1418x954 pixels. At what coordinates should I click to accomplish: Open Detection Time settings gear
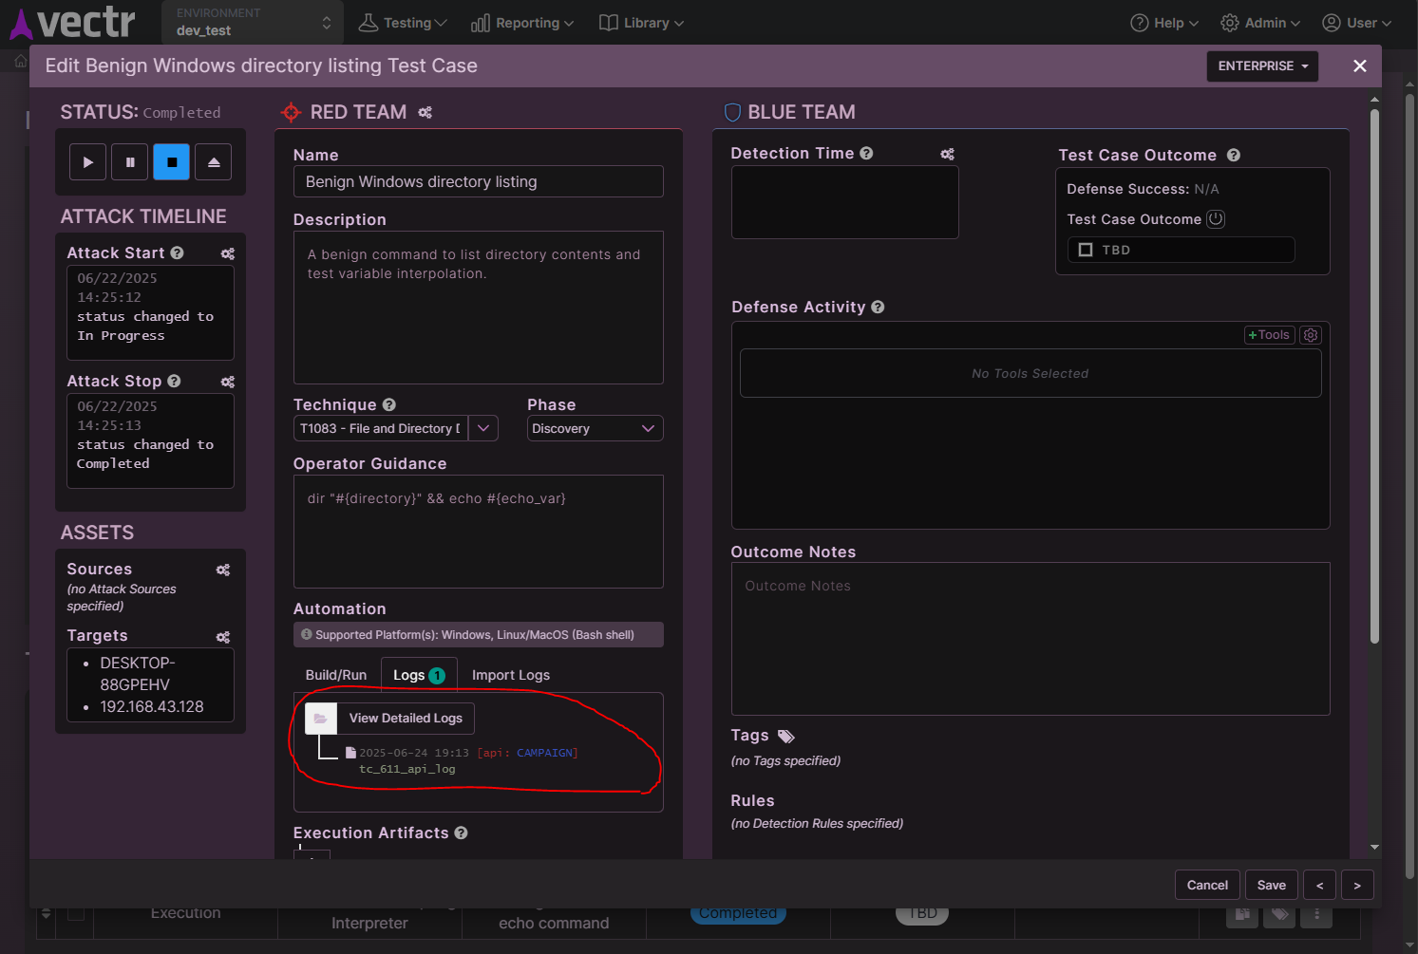click(x=947, y=153)
